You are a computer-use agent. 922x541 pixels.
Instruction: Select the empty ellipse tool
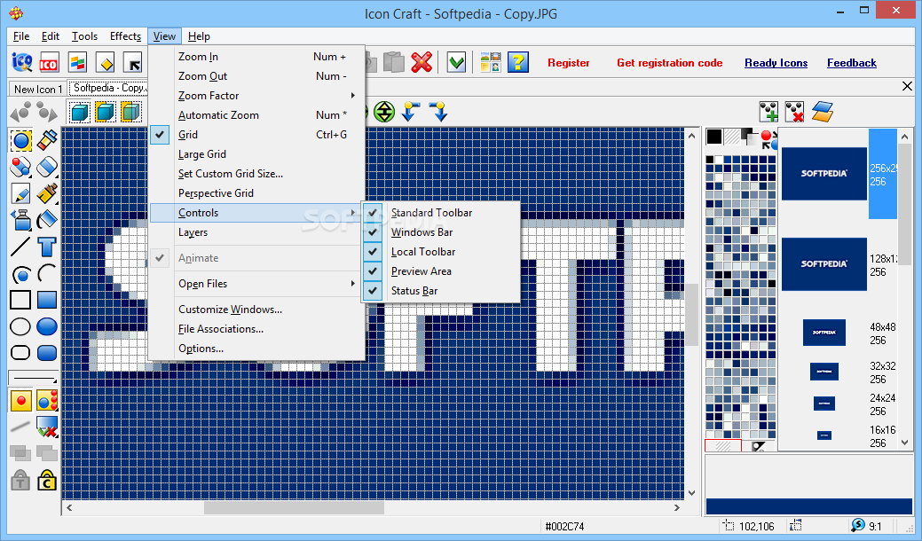(x=20, y=326)
